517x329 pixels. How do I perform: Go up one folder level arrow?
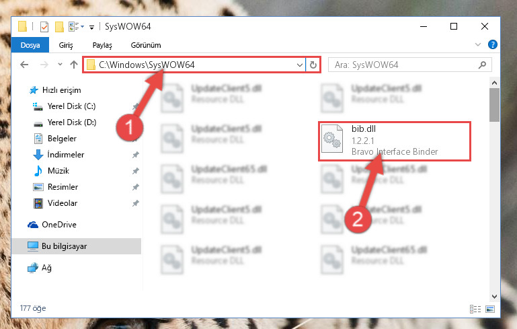tap(74, 65)
